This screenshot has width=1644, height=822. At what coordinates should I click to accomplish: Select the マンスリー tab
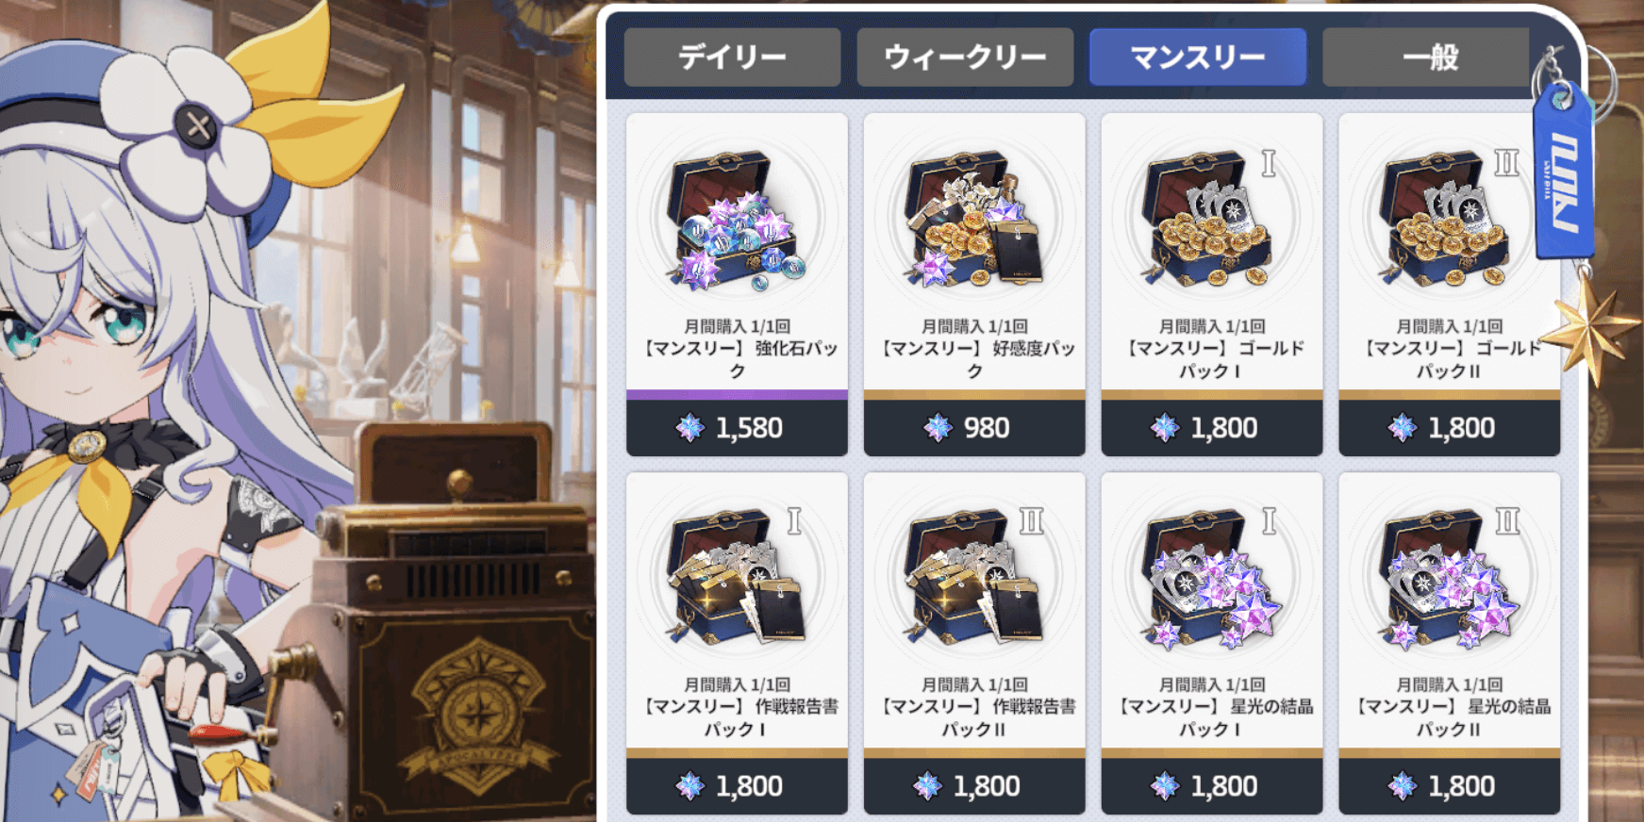[x=1198, y=58]
